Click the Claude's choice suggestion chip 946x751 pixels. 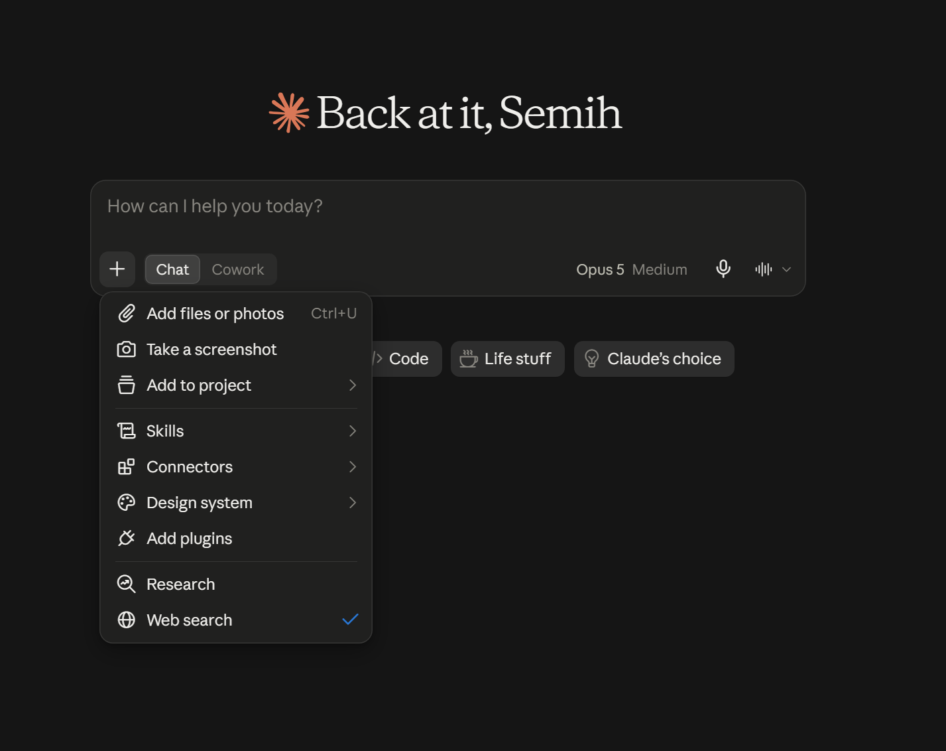[x=654, y=359]
